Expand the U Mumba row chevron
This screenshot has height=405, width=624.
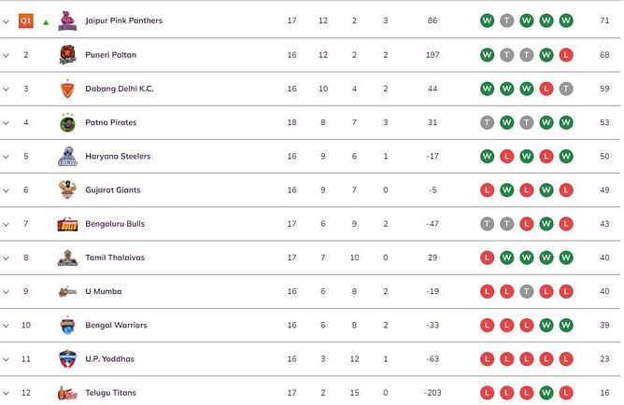tap(6, 292)
